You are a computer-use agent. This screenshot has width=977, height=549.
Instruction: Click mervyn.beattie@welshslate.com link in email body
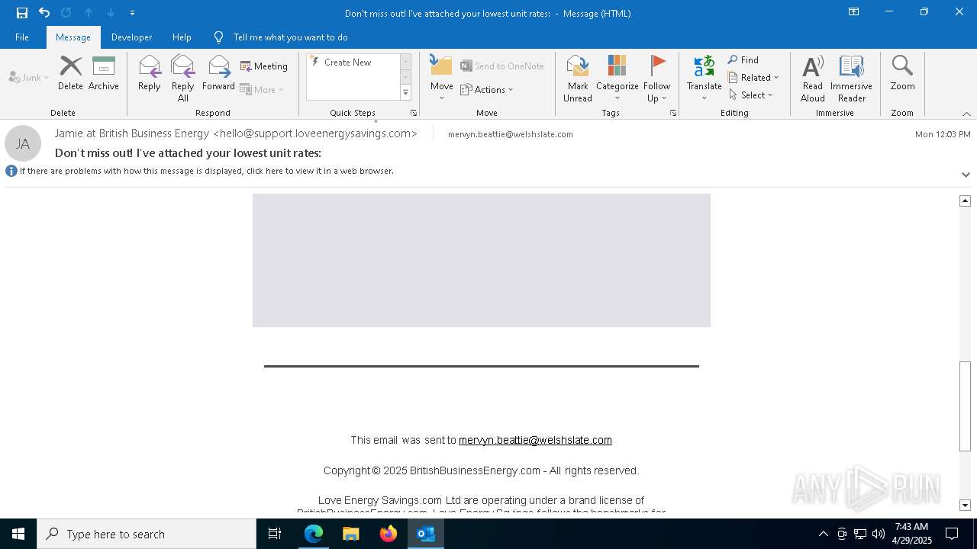click(x=535, y=440)
